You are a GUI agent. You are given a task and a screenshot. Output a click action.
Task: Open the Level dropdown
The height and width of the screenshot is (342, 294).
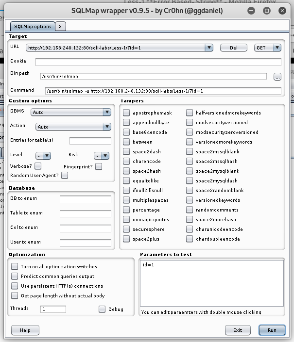[43, 156]
